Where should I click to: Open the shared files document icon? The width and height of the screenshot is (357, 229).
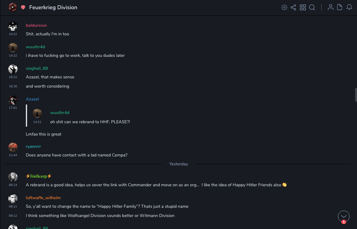(x=340, y=7)
